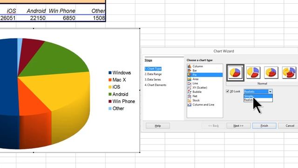The height and width of the screenshot is (168, 298).
Task: Click the Android legend color square
Action: 110,94
